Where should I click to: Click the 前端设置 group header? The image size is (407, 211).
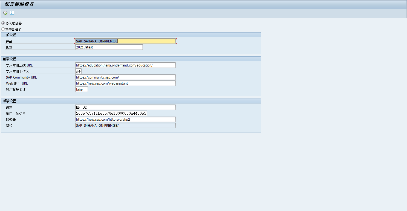coord(131,59)
